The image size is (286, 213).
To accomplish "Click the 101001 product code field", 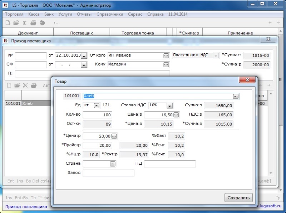I will [x=72, y=96].
